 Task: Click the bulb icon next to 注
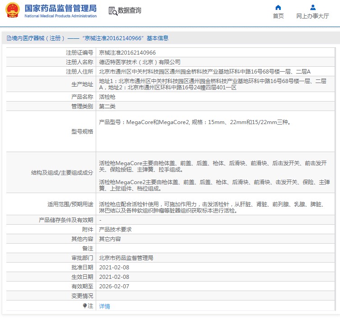[85, 306]
